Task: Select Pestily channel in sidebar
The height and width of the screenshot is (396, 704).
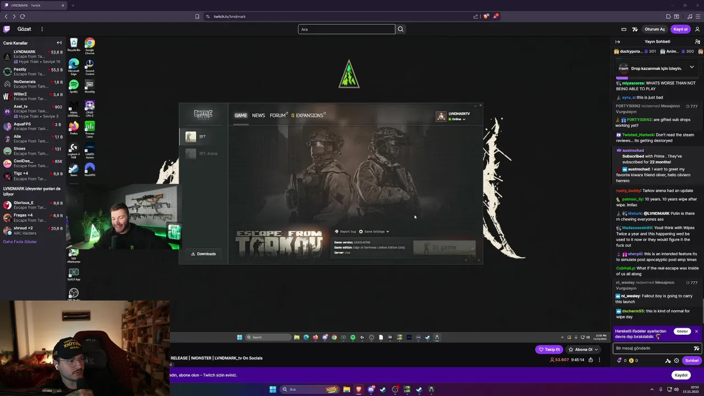Action: (33, 71)
